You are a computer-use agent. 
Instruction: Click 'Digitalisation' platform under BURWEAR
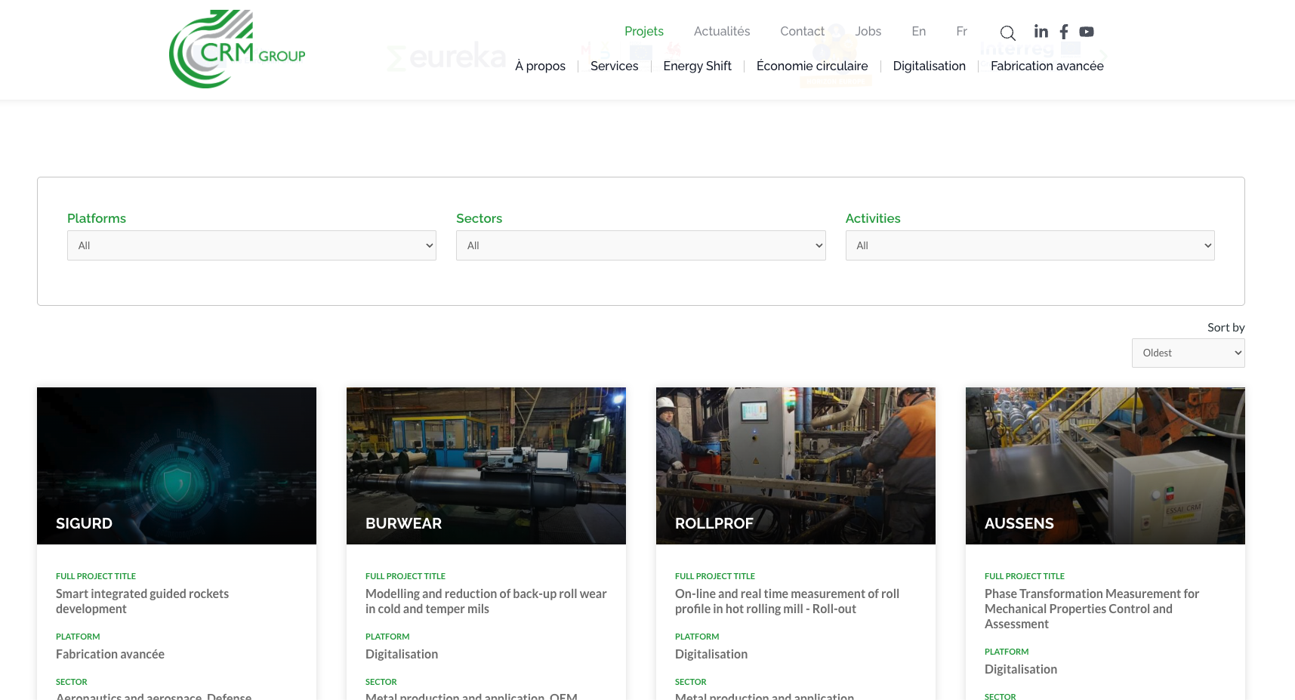click(402, 654)
